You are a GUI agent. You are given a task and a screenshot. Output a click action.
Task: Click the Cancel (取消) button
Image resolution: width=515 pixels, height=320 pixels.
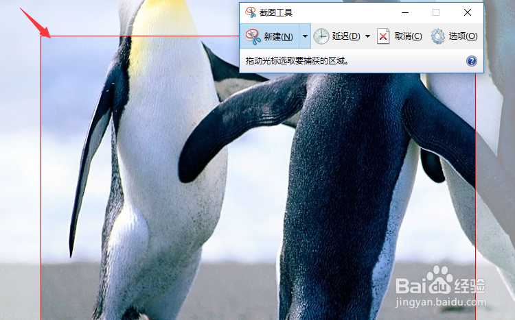[x=400, y=36]
